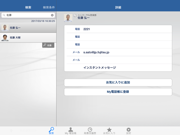The width and height of the screenshot is (180, 135).
Task: Tap the second empty 電話 row
Action: coord(118,37)
